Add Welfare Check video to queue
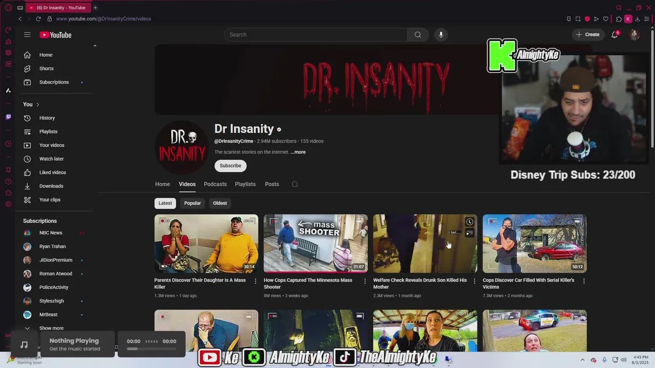The height and width of the screenshot is (368, 655). (x=469, y=233)
